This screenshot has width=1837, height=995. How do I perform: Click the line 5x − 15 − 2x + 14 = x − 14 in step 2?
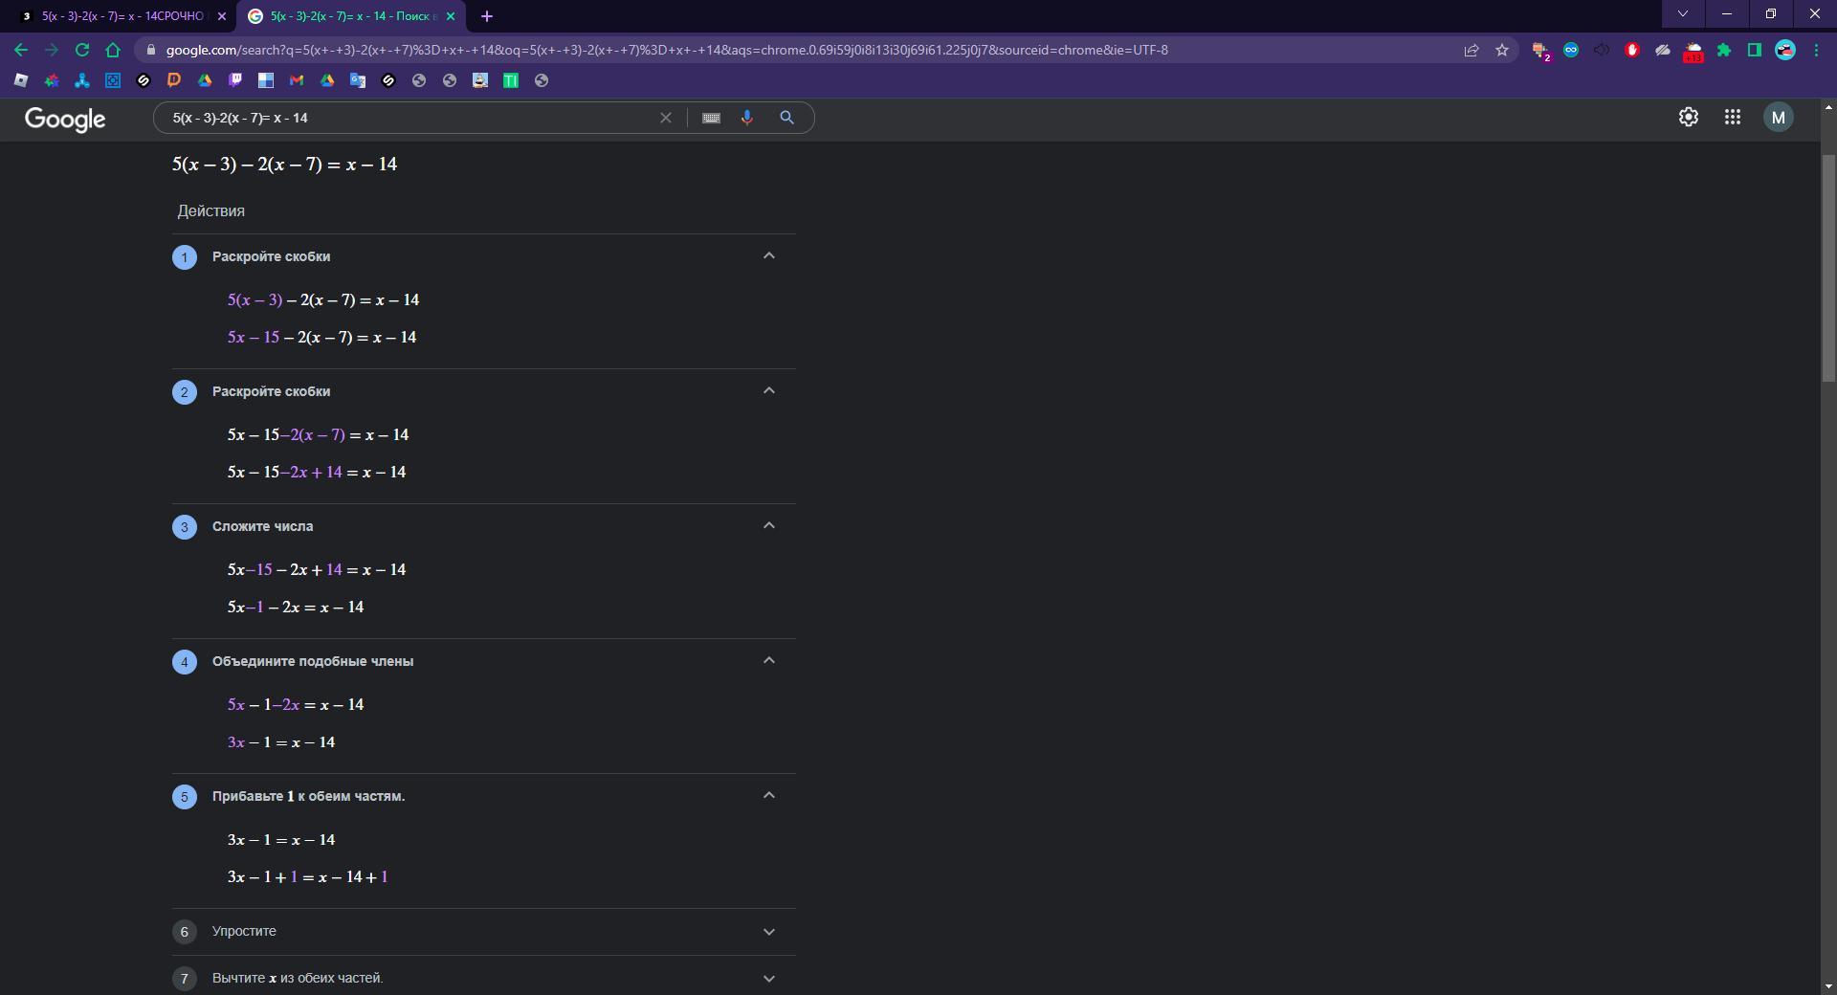(x=317, y=473)
